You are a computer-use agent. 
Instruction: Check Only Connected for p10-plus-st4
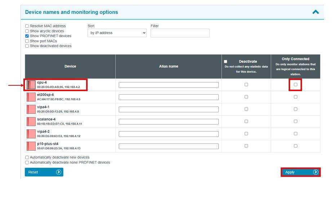296,146
